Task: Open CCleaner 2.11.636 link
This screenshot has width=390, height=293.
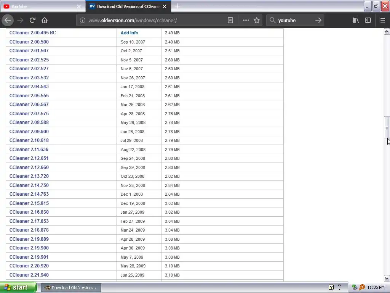Action: tap(29, 150)
